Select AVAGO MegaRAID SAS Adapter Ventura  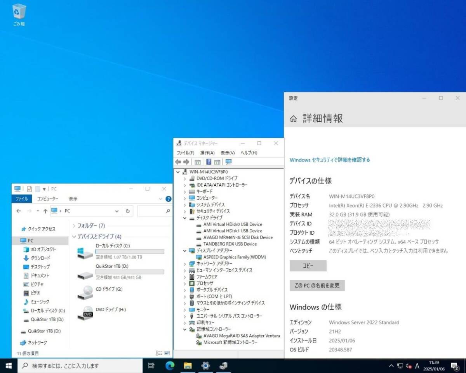[242, 336]
